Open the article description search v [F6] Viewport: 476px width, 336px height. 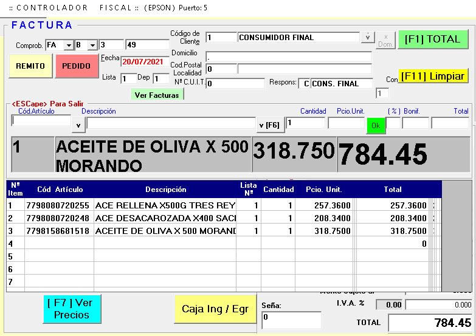pos(269,125)
